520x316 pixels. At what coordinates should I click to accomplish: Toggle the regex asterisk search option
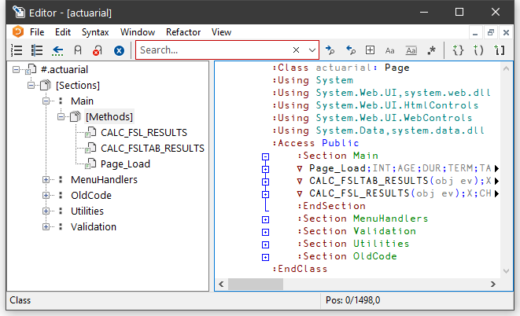[431, 50]
